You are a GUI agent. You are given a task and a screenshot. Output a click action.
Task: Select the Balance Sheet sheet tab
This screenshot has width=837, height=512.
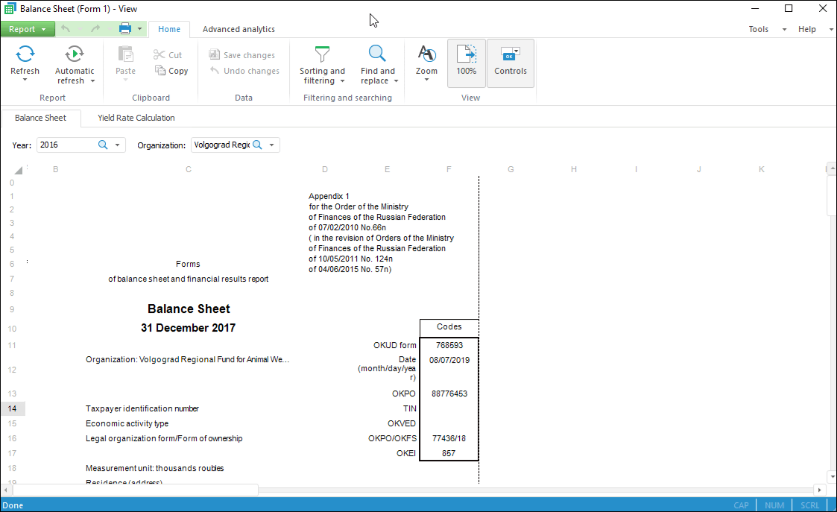40,118
